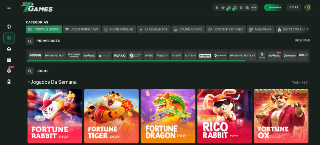The image size is (320, 145).
Task: Filter by the Pragmatic Play Live provider
Action: point(243,56)
